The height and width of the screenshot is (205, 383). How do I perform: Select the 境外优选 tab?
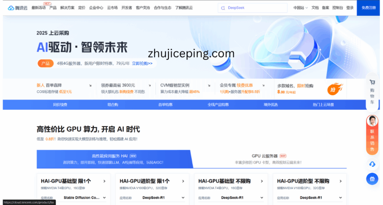point(271,105)
